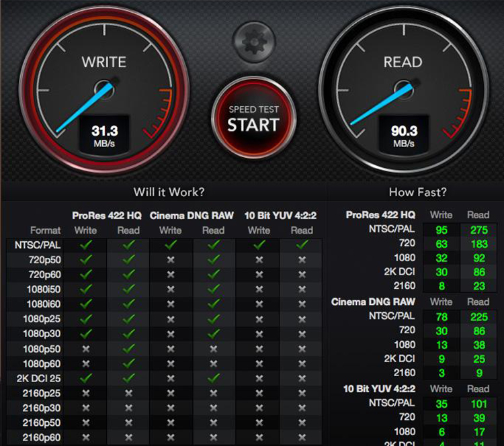This screenshot has height=446, width=504.
Task: Click Cinema DNG RAW header in Will it Work
Action: pos(192,216)
